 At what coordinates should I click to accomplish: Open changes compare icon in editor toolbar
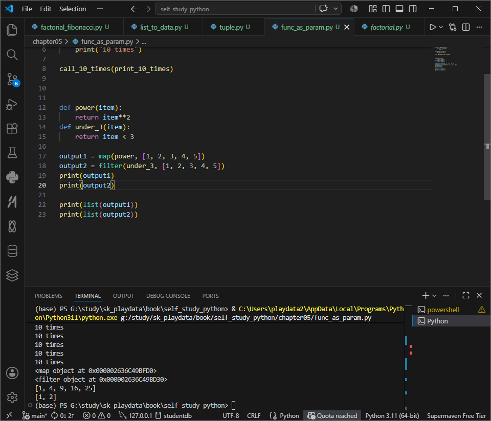[x=453, y=27]
